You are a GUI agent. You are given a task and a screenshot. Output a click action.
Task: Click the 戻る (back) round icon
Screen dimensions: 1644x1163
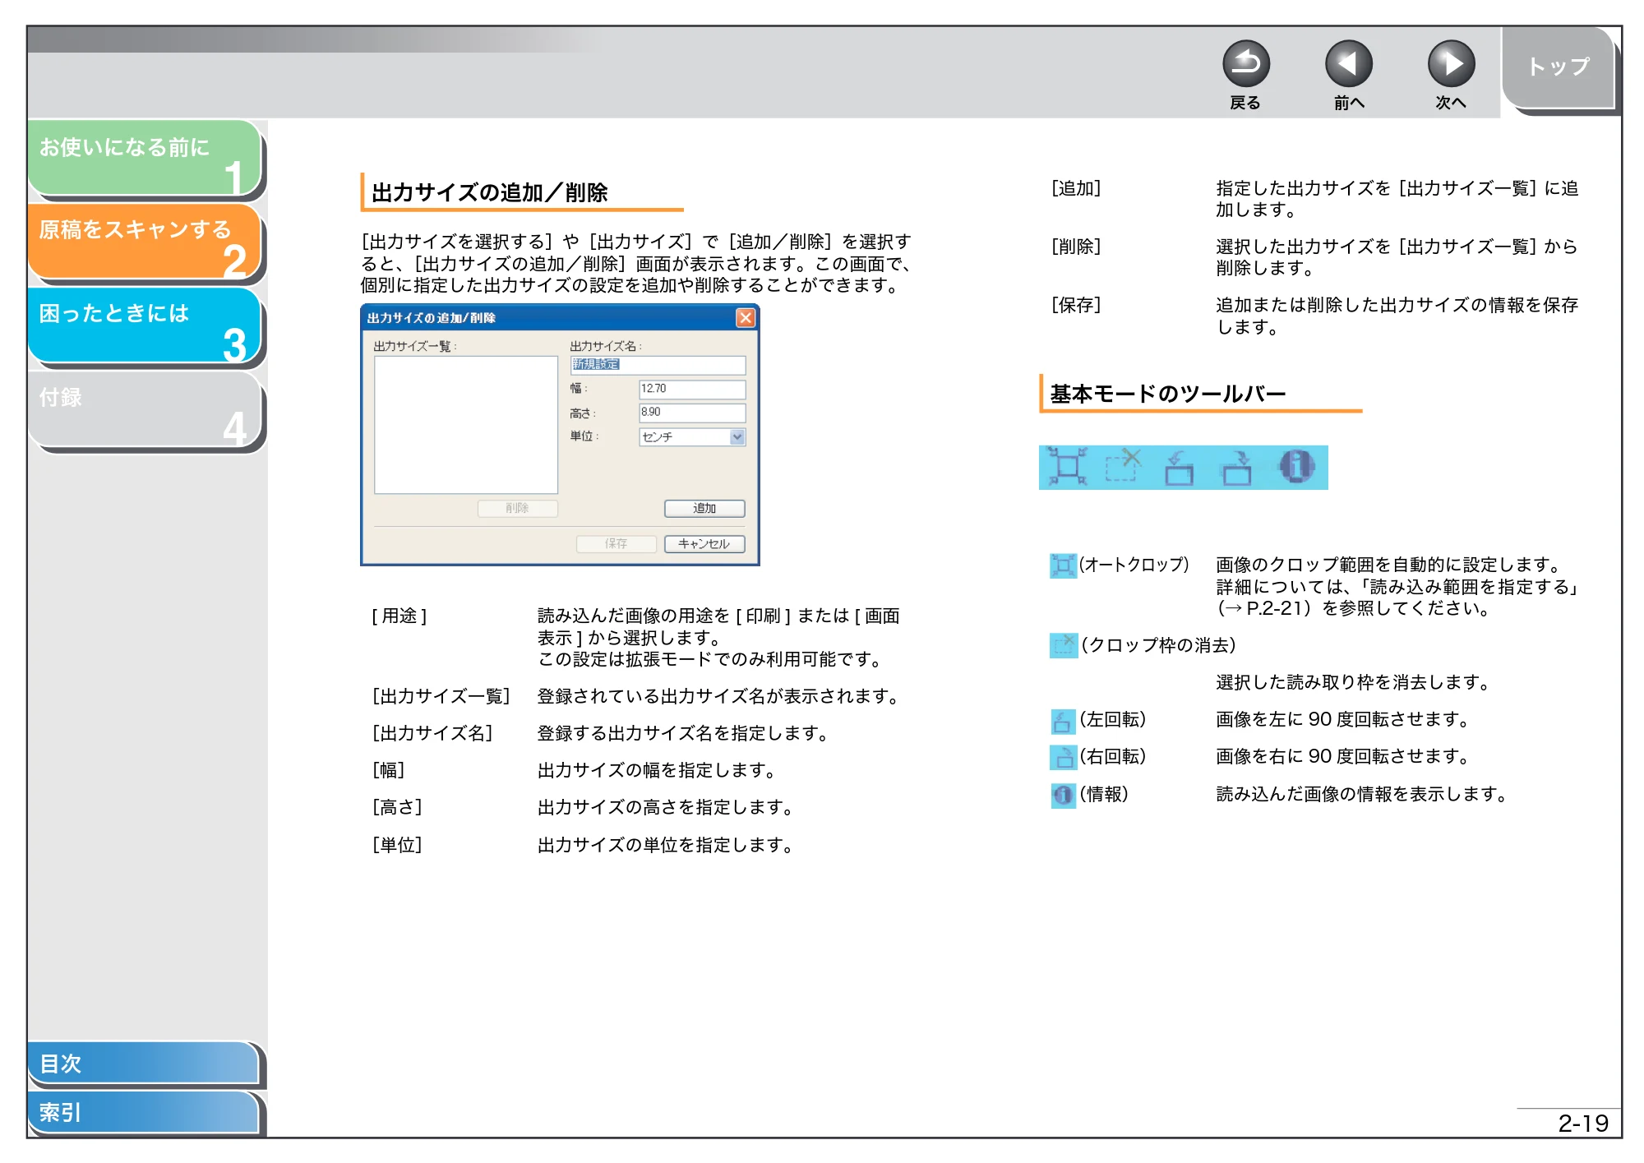pos(1245,63)
